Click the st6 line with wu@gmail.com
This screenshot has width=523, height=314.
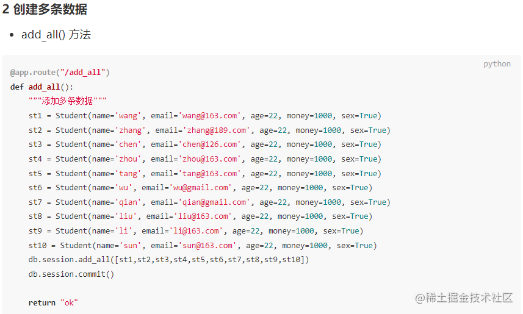pyautogui.click(x=200, y=188)
